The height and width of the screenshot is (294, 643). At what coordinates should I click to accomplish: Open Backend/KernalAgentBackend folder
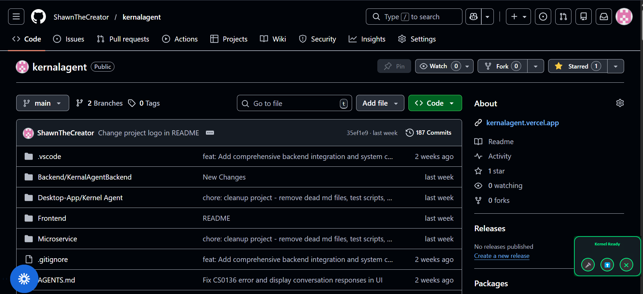85,177
